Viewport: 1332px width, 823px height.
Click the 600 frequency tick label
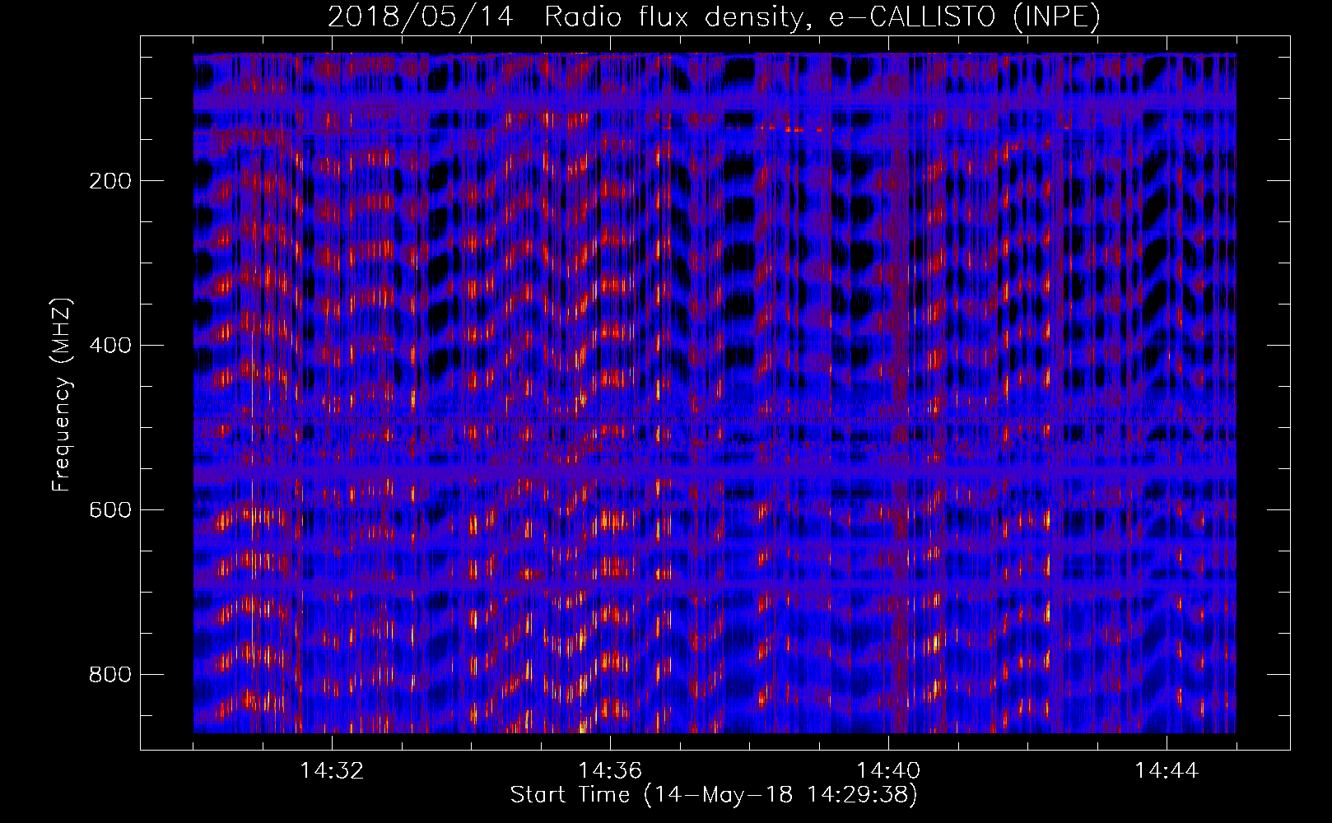pyautogui.click(x=109, y=510)
